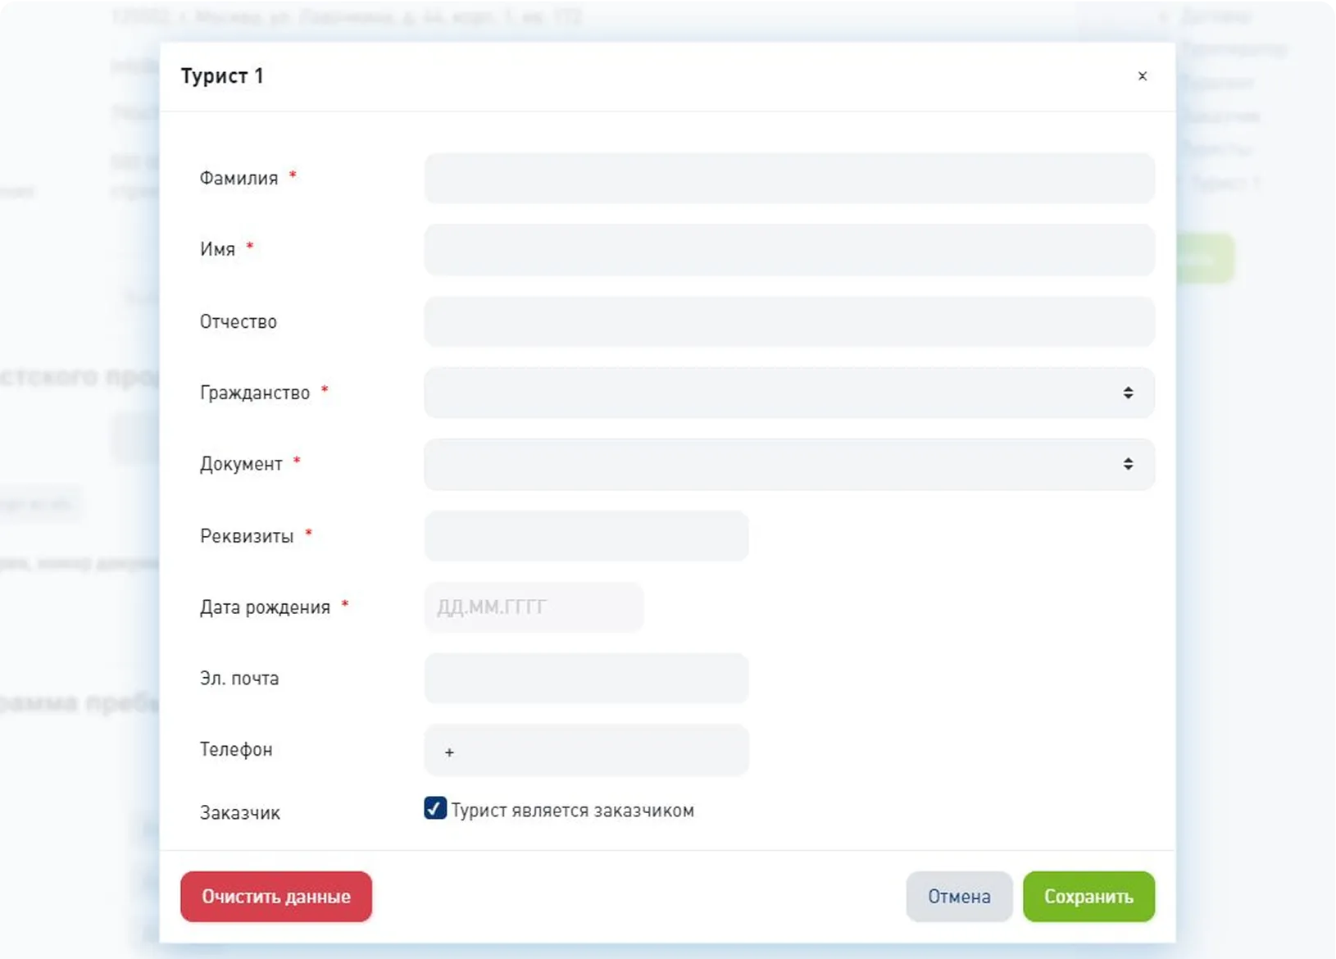Focus the Эл. почта field

pos(586,679)
